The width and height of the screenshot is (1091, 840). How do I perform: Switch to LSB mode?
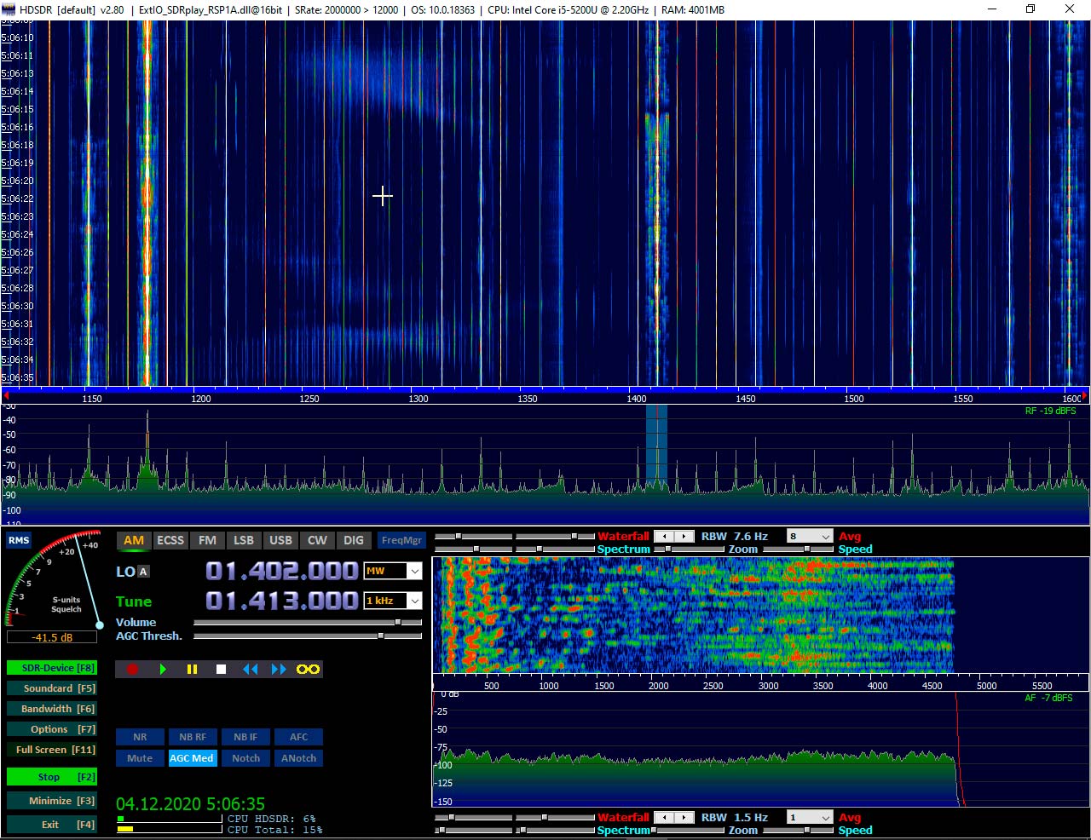[244, 540]
